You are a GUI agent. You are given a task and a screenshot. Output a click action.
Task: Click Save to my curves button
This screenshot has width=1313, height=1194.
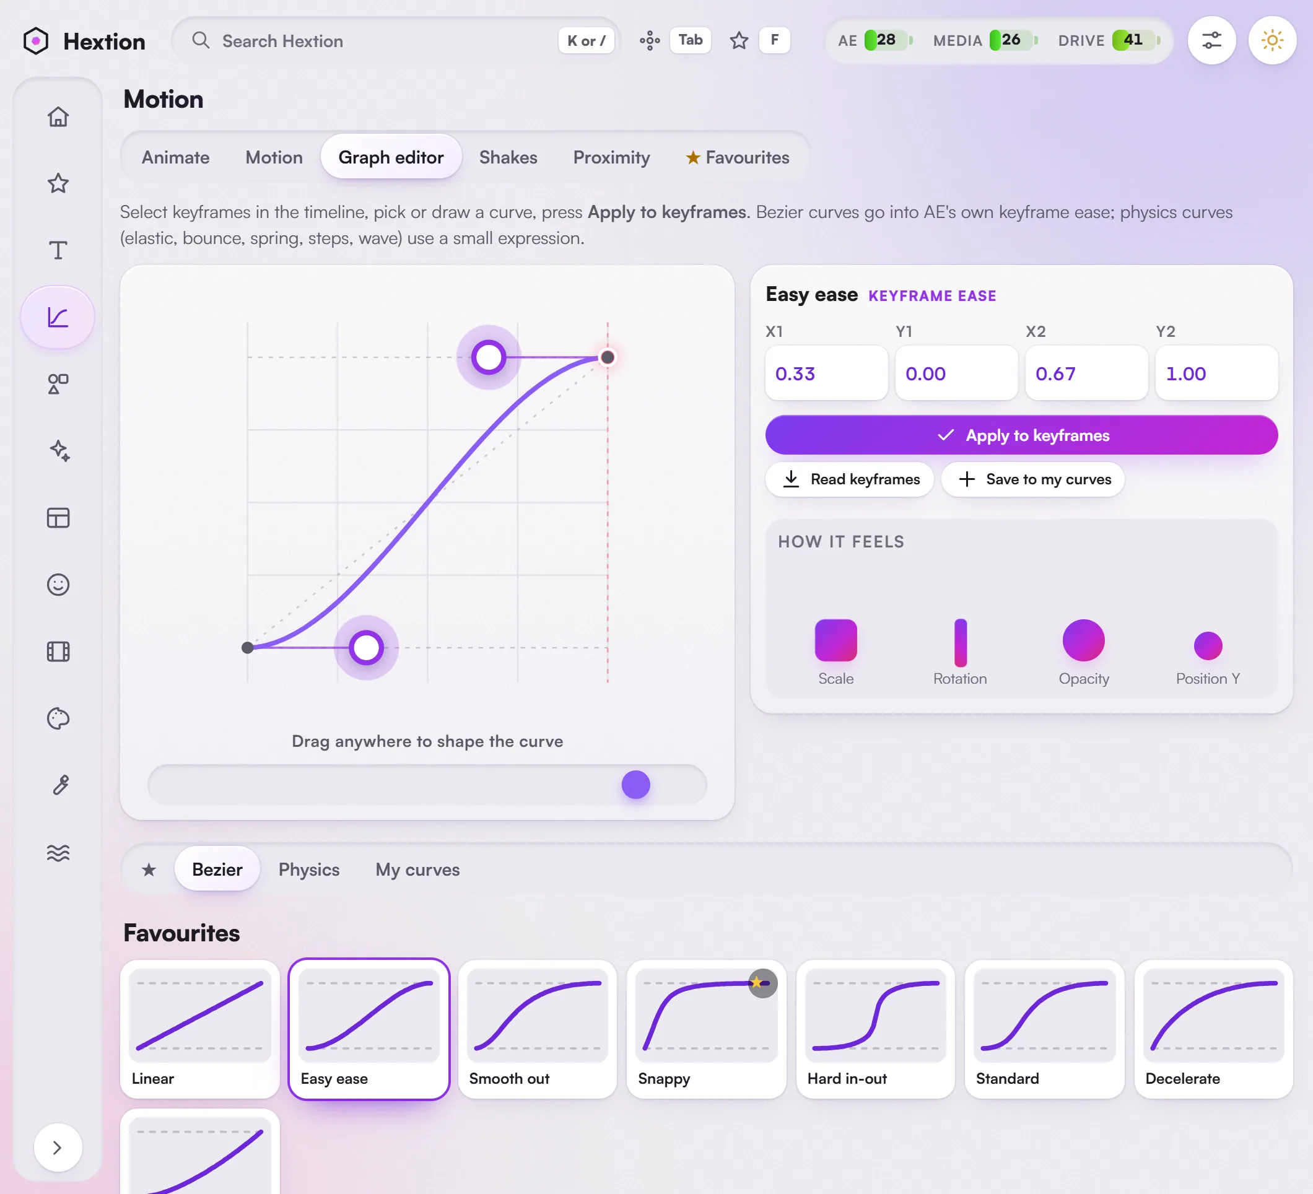(1033, 479)
